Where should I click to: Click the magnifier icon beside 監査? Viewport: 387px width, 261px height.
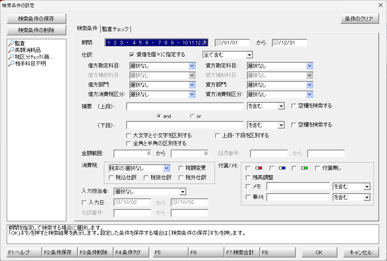pyautogui.click(x=11, y=43)
